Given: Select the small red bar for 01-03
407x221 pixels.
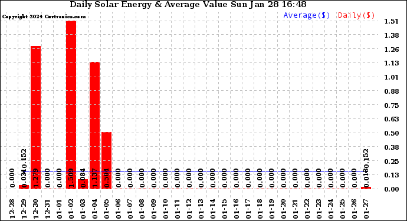Looking at the screenshot, I should tap(83, 184).
